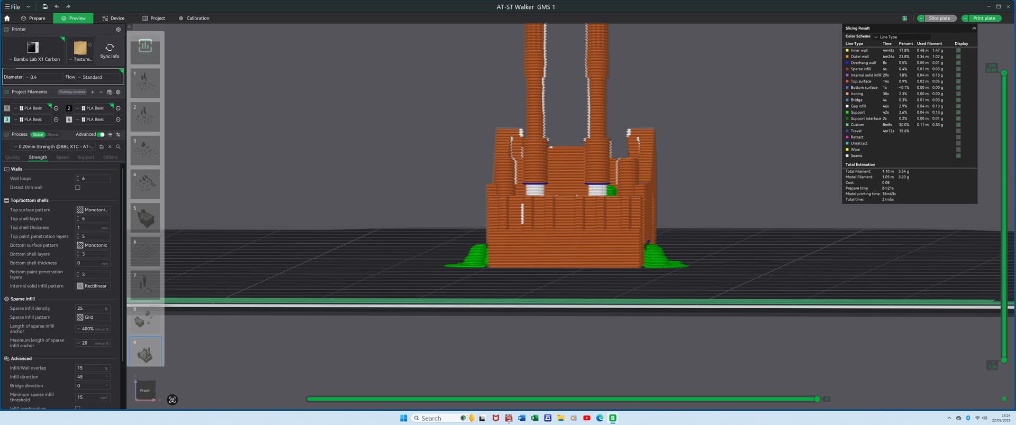Open Windows Start menu
Viewport: 1016px width, 425px height.
403,418
